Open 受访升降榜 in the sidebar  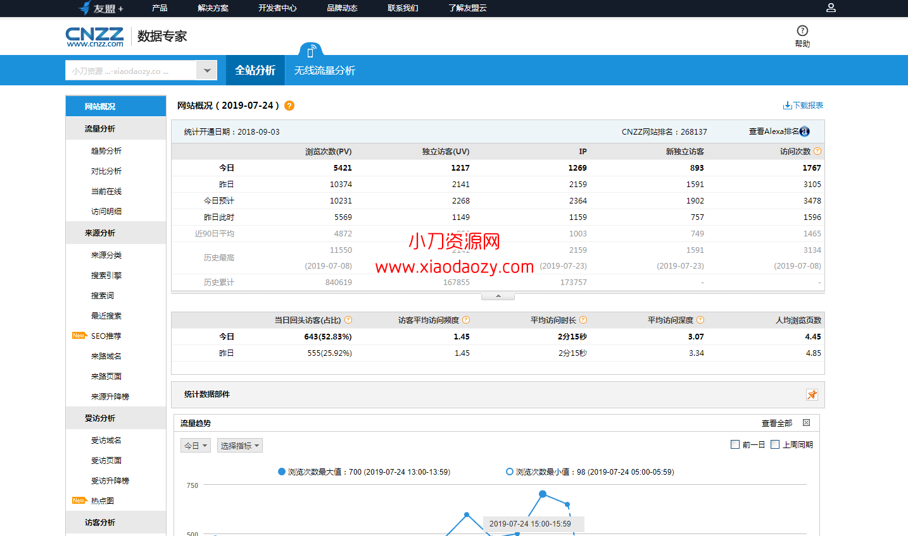tap(110, 481)
